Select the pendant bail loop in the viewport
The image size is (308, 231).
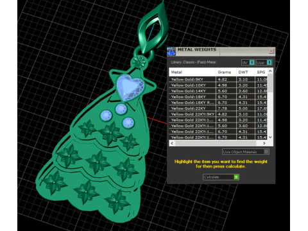pyautogui.click(x=153, y=29)
